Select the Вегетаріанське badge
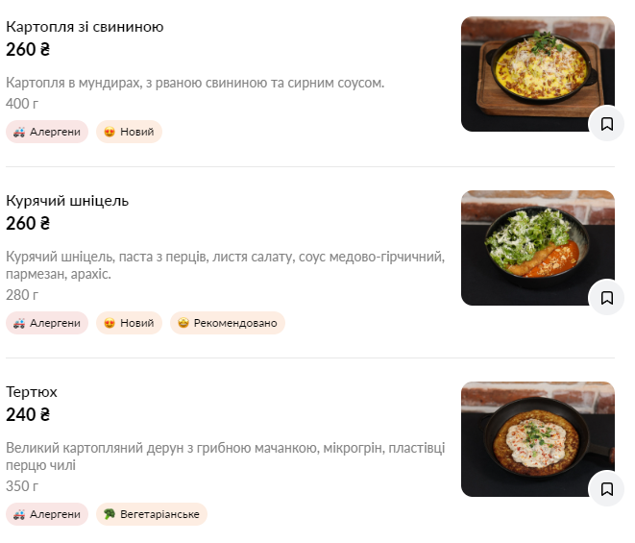The width and height of the screenshot is (635, 543). click(x=152, y=514)
